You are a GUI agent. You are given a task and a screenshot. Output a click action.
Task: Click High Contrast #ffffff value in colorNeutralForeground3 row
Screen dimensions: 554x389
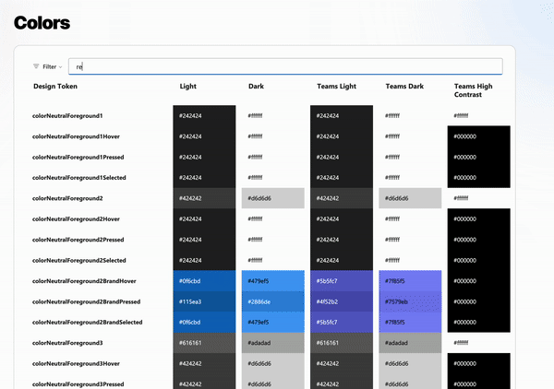(x=461, y=343)
